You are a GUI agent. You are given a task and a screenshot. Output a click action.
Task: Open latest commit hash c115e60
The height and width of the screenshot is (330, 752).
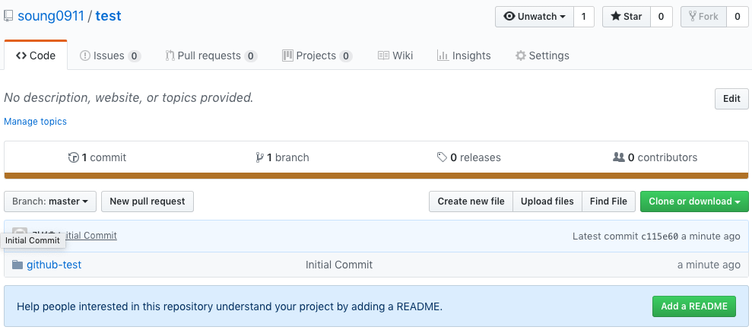point(659,236)
